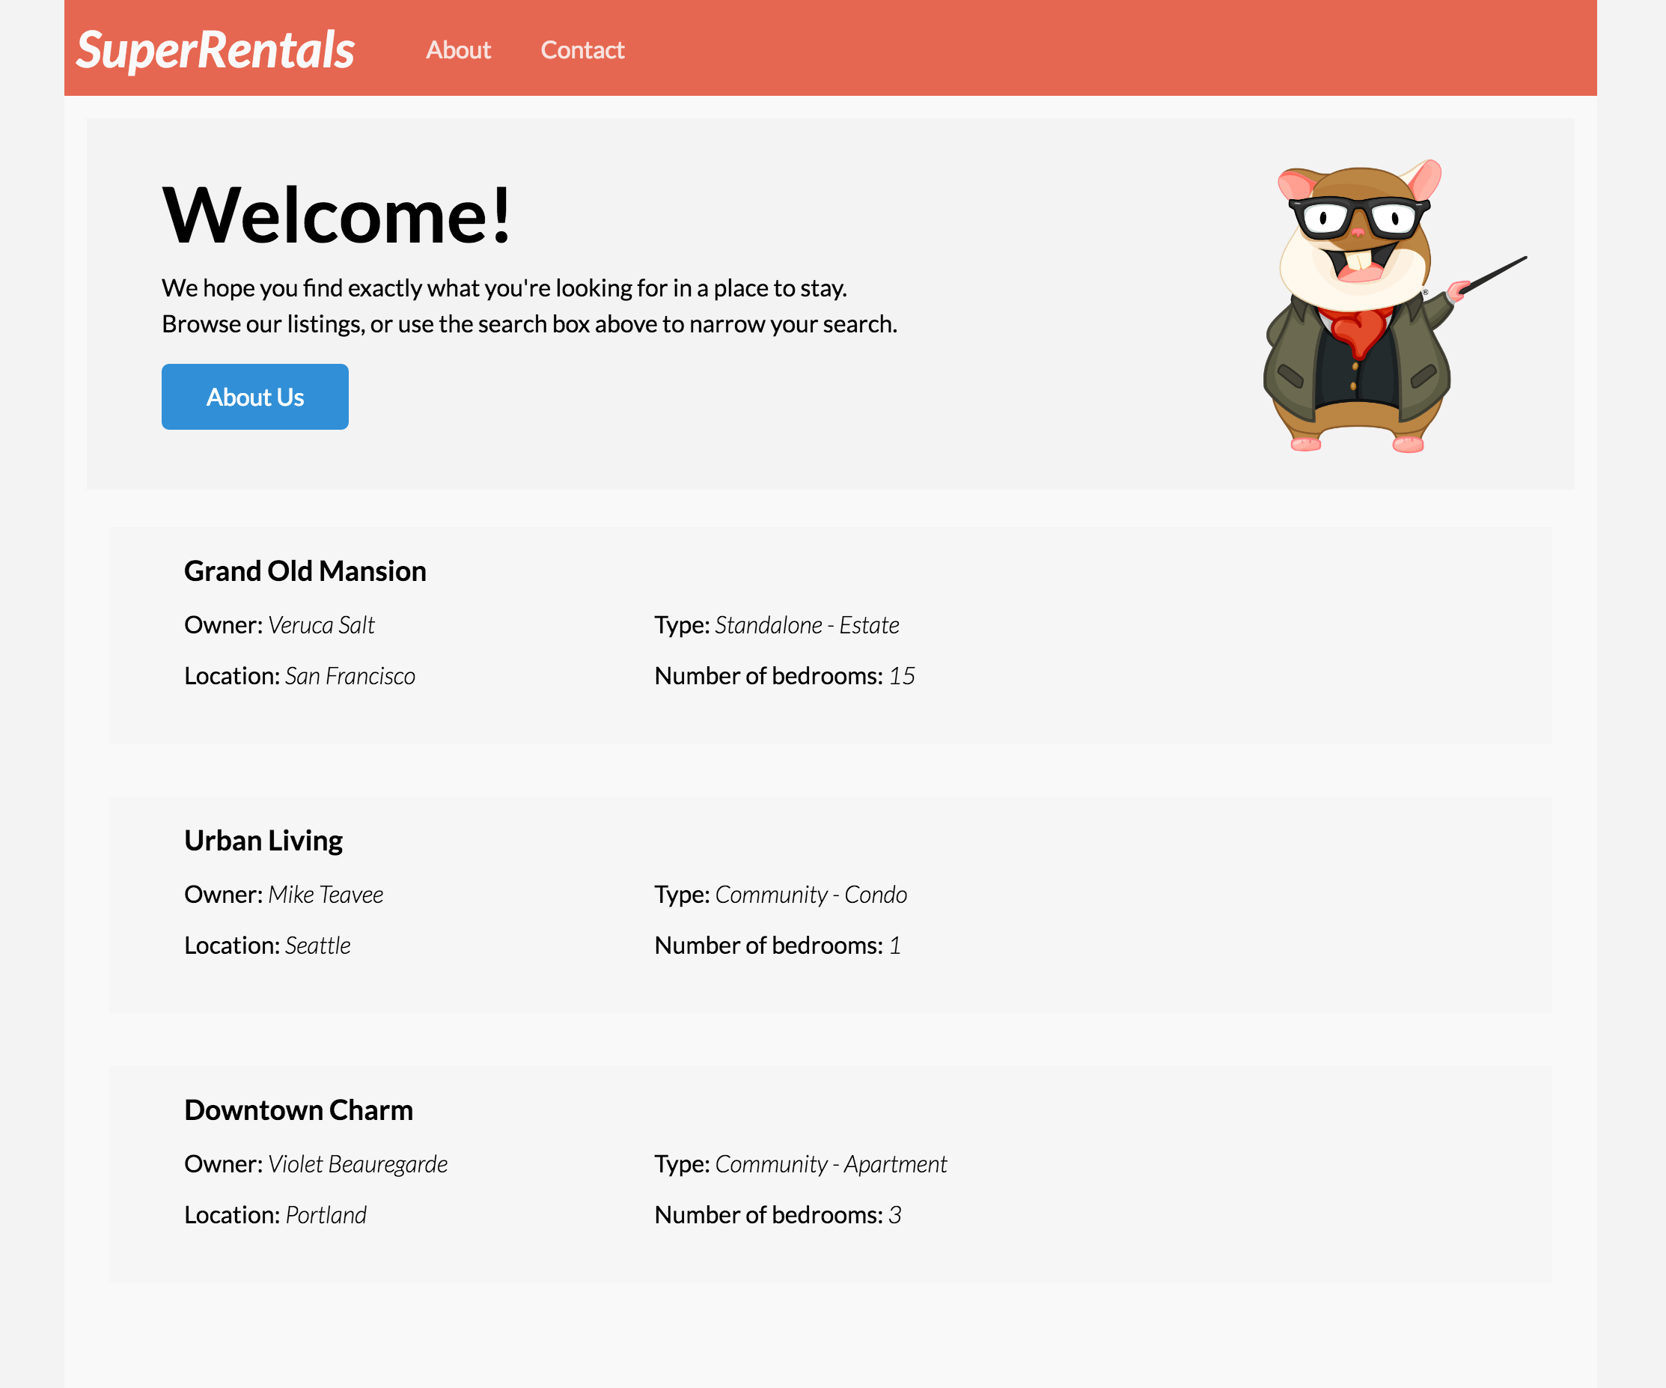
Task: Click the About Us button
Action: click(254, 397)
